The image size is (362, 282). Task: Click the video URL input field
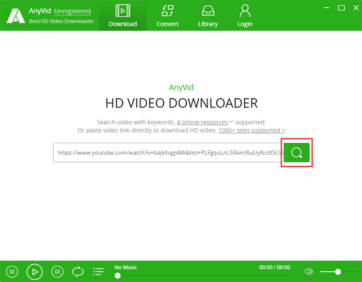[x=168, y=153]
